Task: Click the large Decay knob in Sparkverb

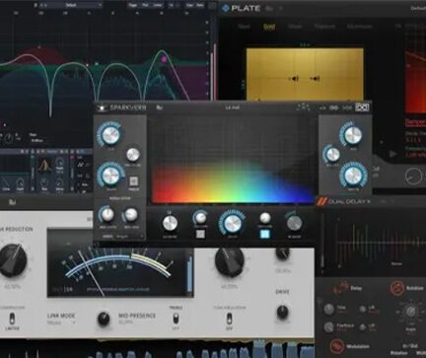Action: click(232, 223)
